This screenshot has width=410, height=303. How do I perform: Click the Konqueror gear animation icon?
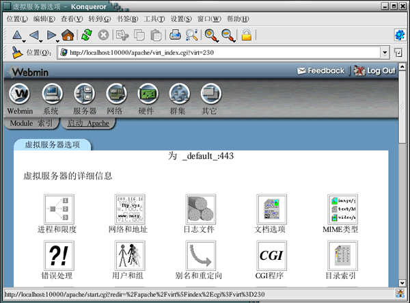[x=400, y=35]
